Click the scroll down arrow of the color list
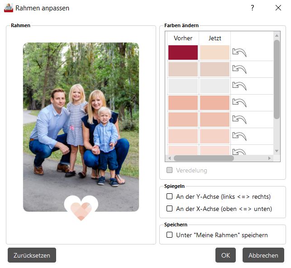 [277, 151]
